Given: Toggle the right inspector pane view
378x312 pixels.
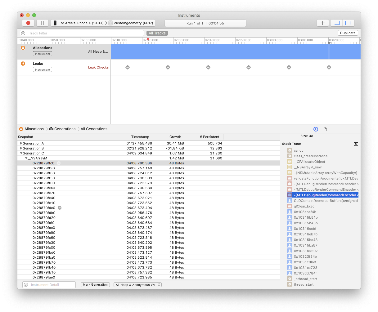Looking at the screenshot, I should (x=348, y=23).
